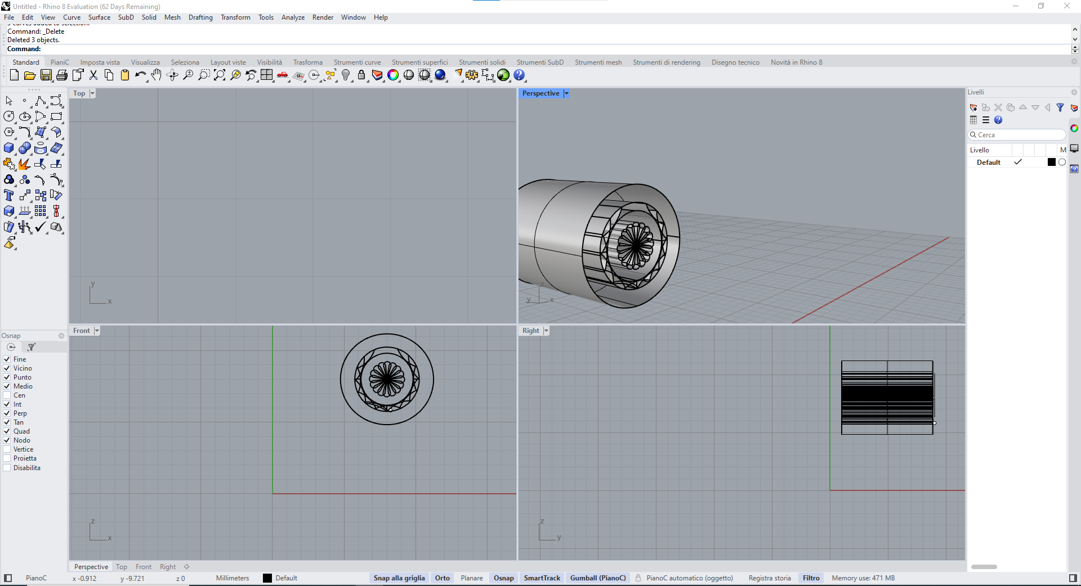
Task: Enable the Vertice osnap checkbox
Action: (7, 449)
